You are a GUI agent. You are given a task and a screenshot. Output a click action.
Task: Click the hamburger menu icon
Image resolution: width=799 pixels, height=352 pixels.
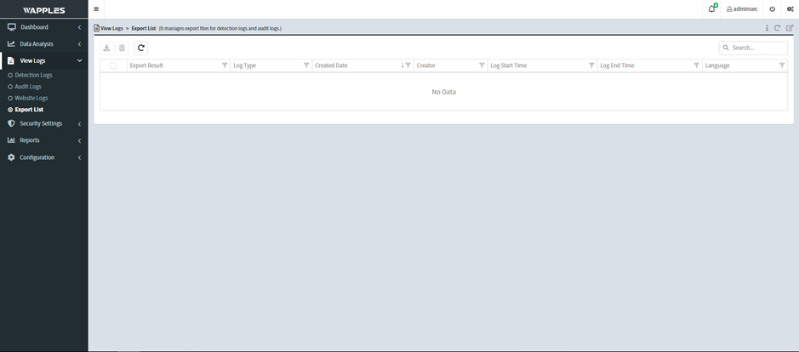tap(95, 9)
